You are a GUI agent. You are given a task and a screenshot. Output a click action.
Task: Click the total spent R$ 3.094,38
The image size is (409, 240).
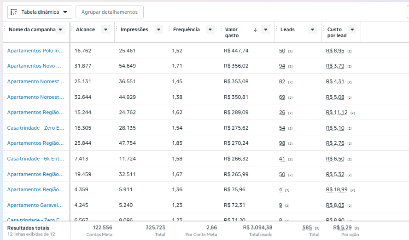[x=258, y=228]
